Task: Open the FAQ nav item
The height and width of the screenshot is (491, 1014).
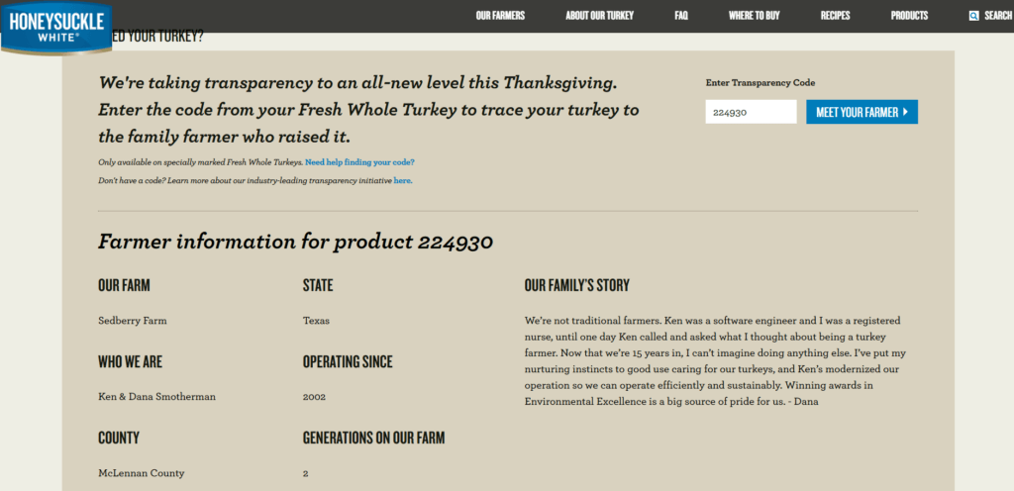Action: point(681,16)
